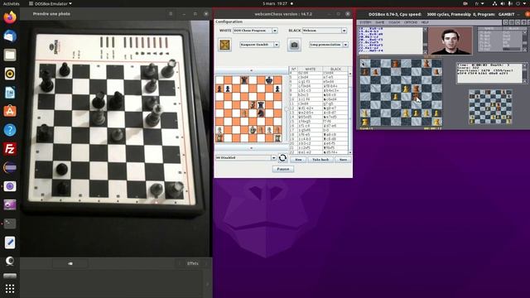Open the hamburger menu in the photo window
The width and height of the screenshot is (530, 298).
tap(171, 14)
